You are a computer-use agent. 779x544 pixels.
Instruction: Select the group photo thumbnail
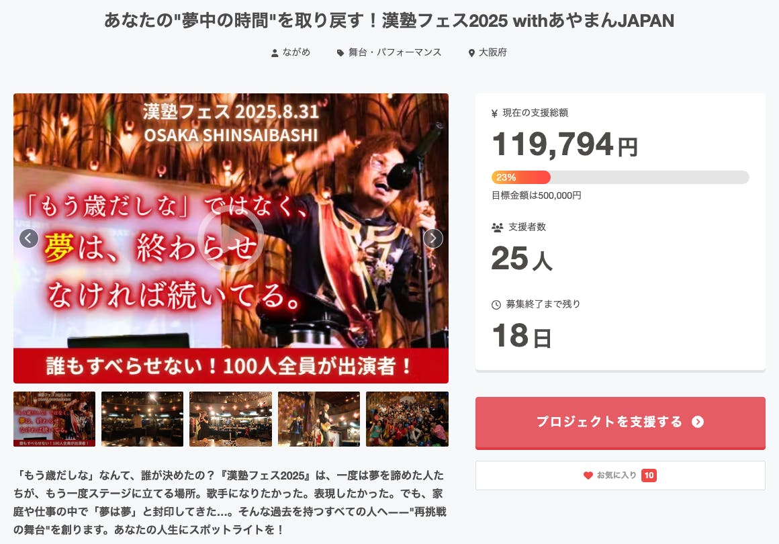[x=408, y=419]
